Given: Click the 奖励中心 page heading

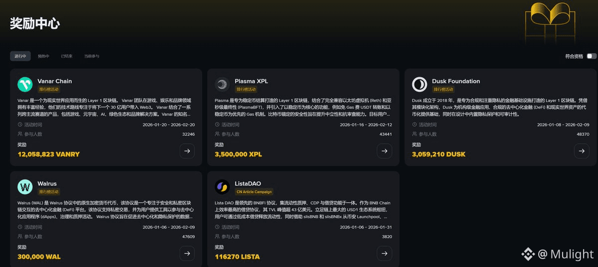Looking at the screenshot, I should [35, 23].
